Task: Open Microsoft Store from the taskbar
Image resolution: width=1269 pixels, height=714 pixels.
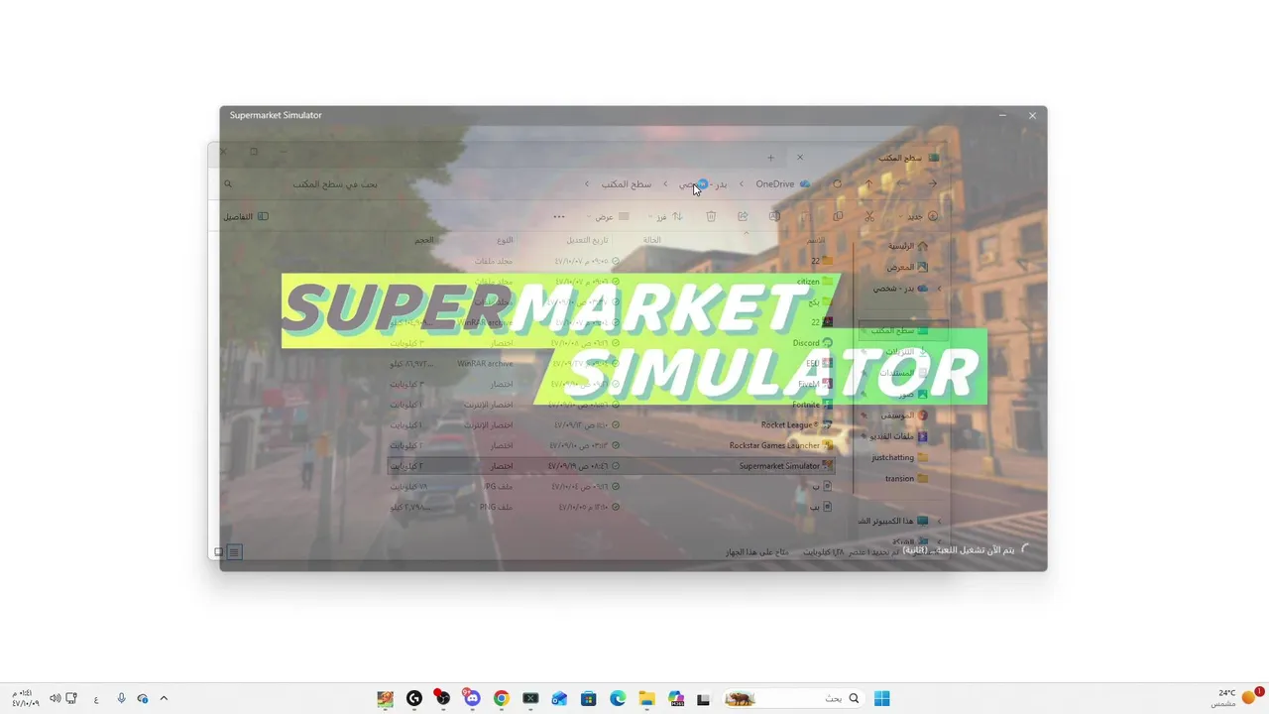Action: coord(589,698)
